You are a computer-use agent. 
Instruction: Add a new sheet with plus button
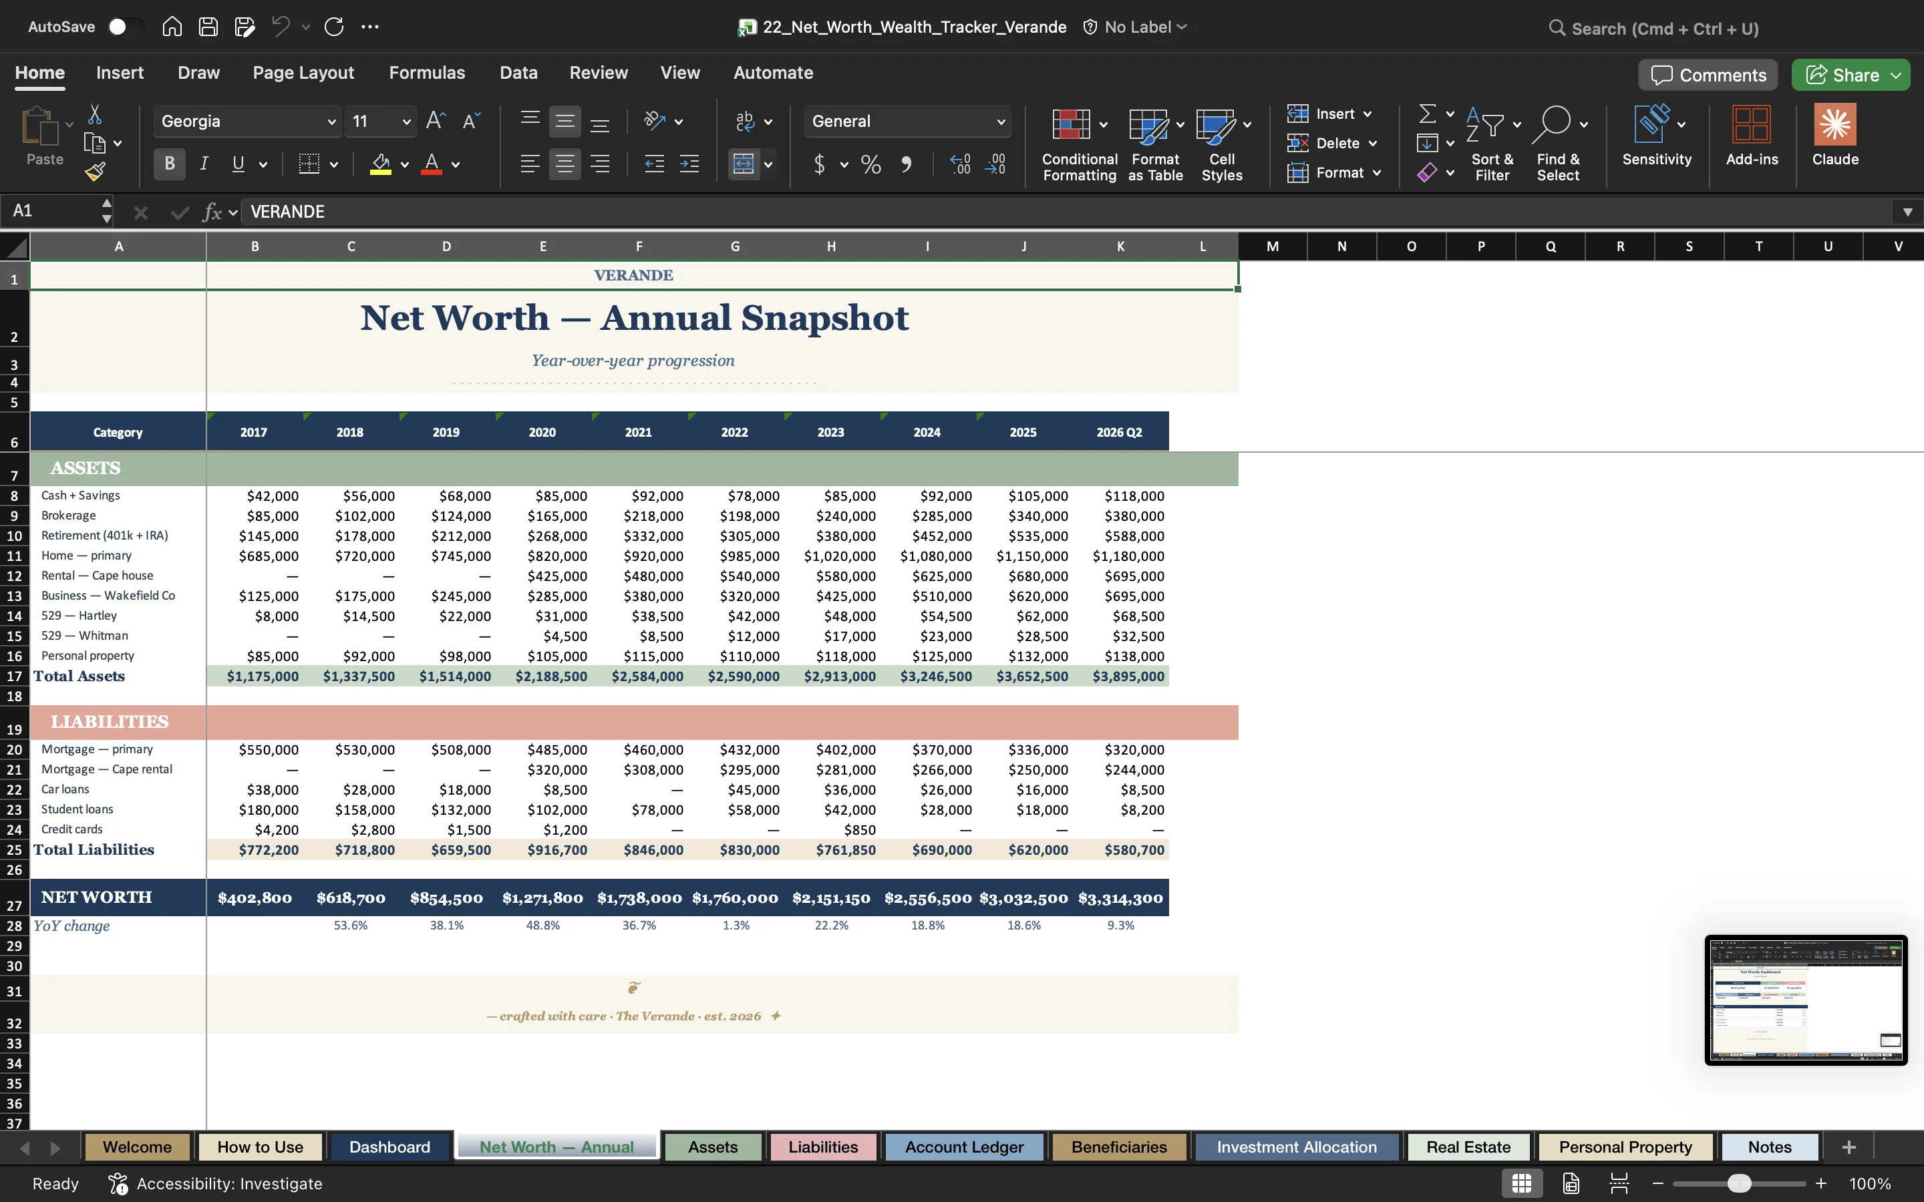pyautogui.click(x=1849, y=1147)
